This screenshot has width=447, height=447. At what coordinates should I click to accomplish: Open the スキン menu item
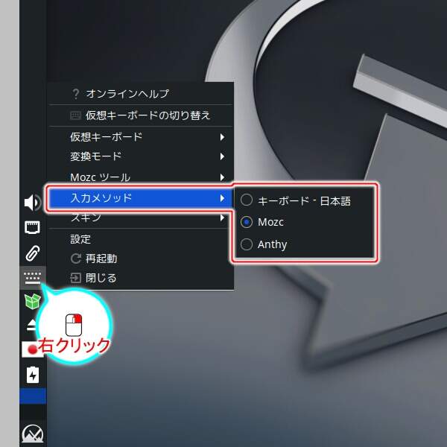(141, 218)
